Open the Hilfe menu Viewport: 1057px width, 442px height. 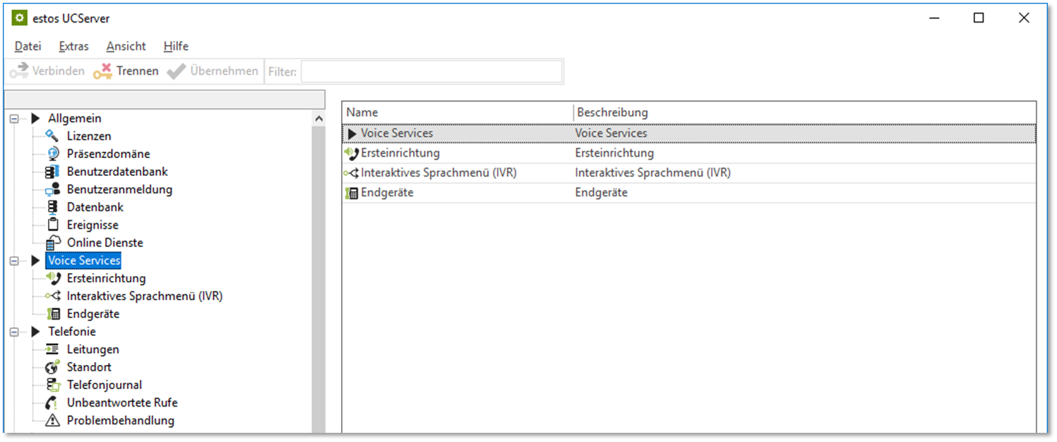coord(176,46)
